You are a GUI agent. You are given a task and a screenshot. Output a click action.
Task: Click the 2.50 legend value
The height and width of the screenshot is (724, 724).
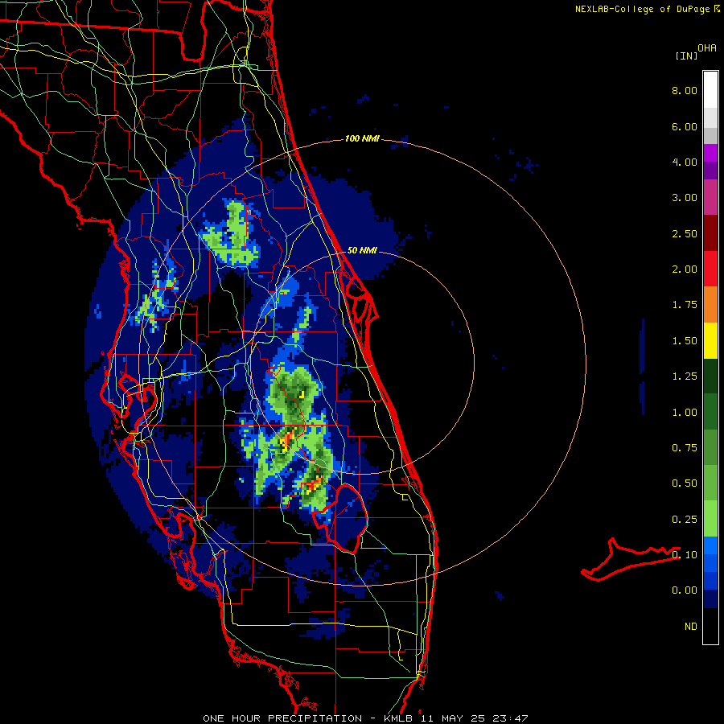click(685, 233)
